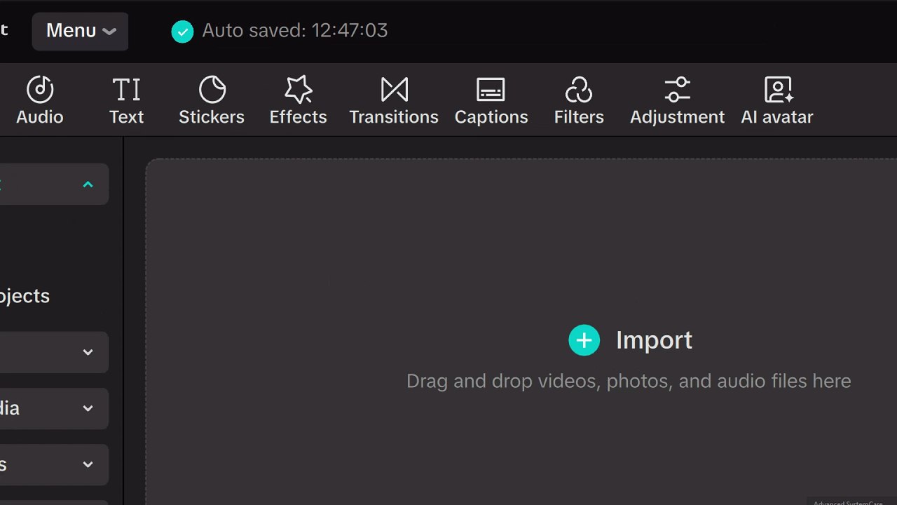Viewport: 897px width, 505px height.
Task: Select the 'ojects' sidebar entry
Action: (25, 296)
